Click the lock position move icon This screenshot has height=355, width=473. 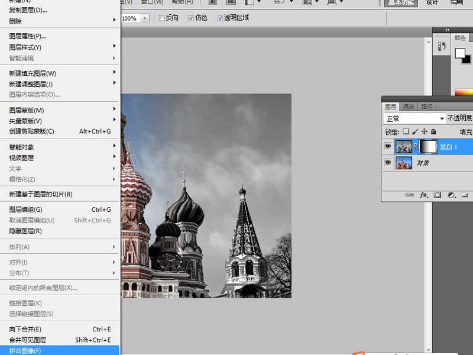(424, 132)
